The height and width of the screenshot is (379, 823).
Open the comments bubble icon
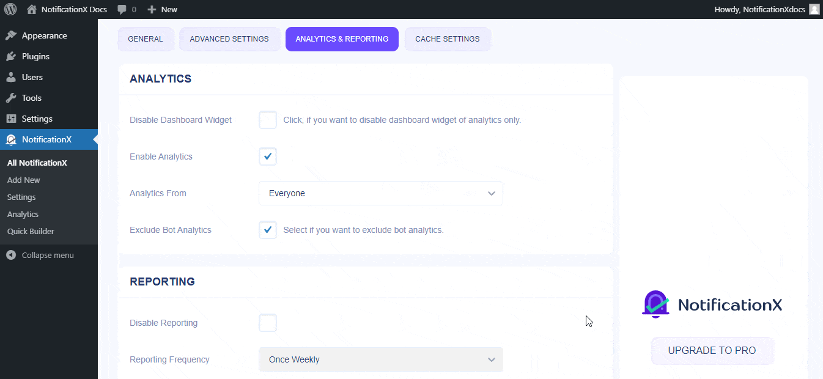point(122,10)
